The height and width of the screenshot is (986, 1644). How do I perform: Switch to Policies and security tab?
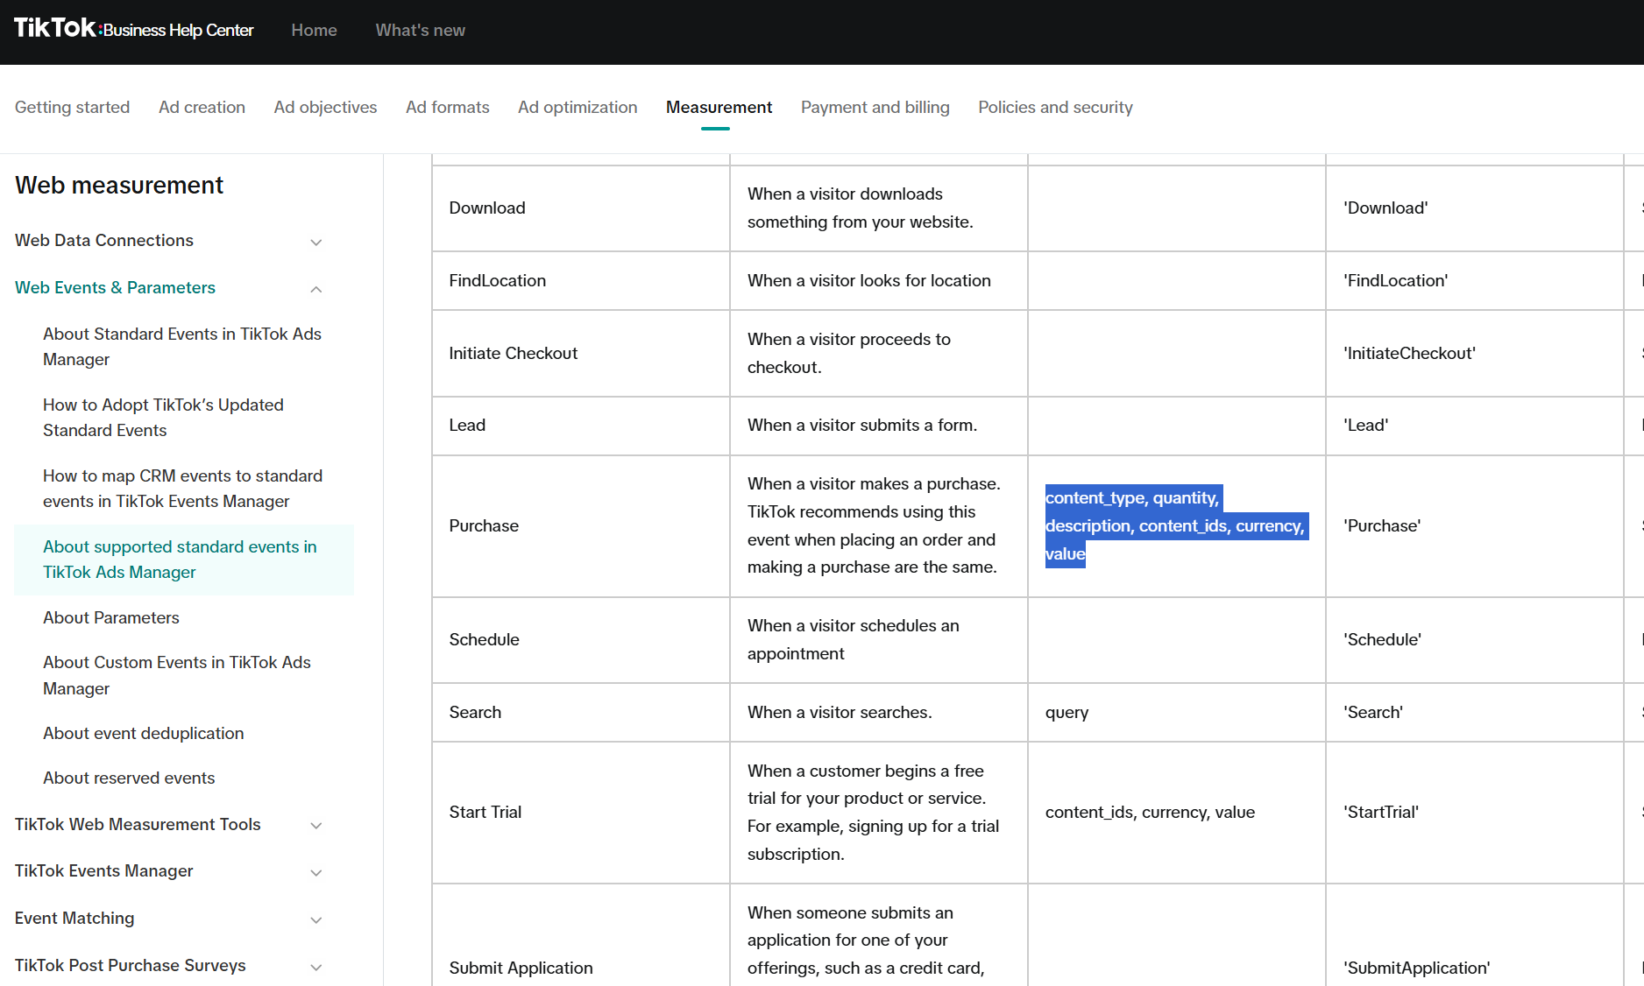click(1055, 107)
